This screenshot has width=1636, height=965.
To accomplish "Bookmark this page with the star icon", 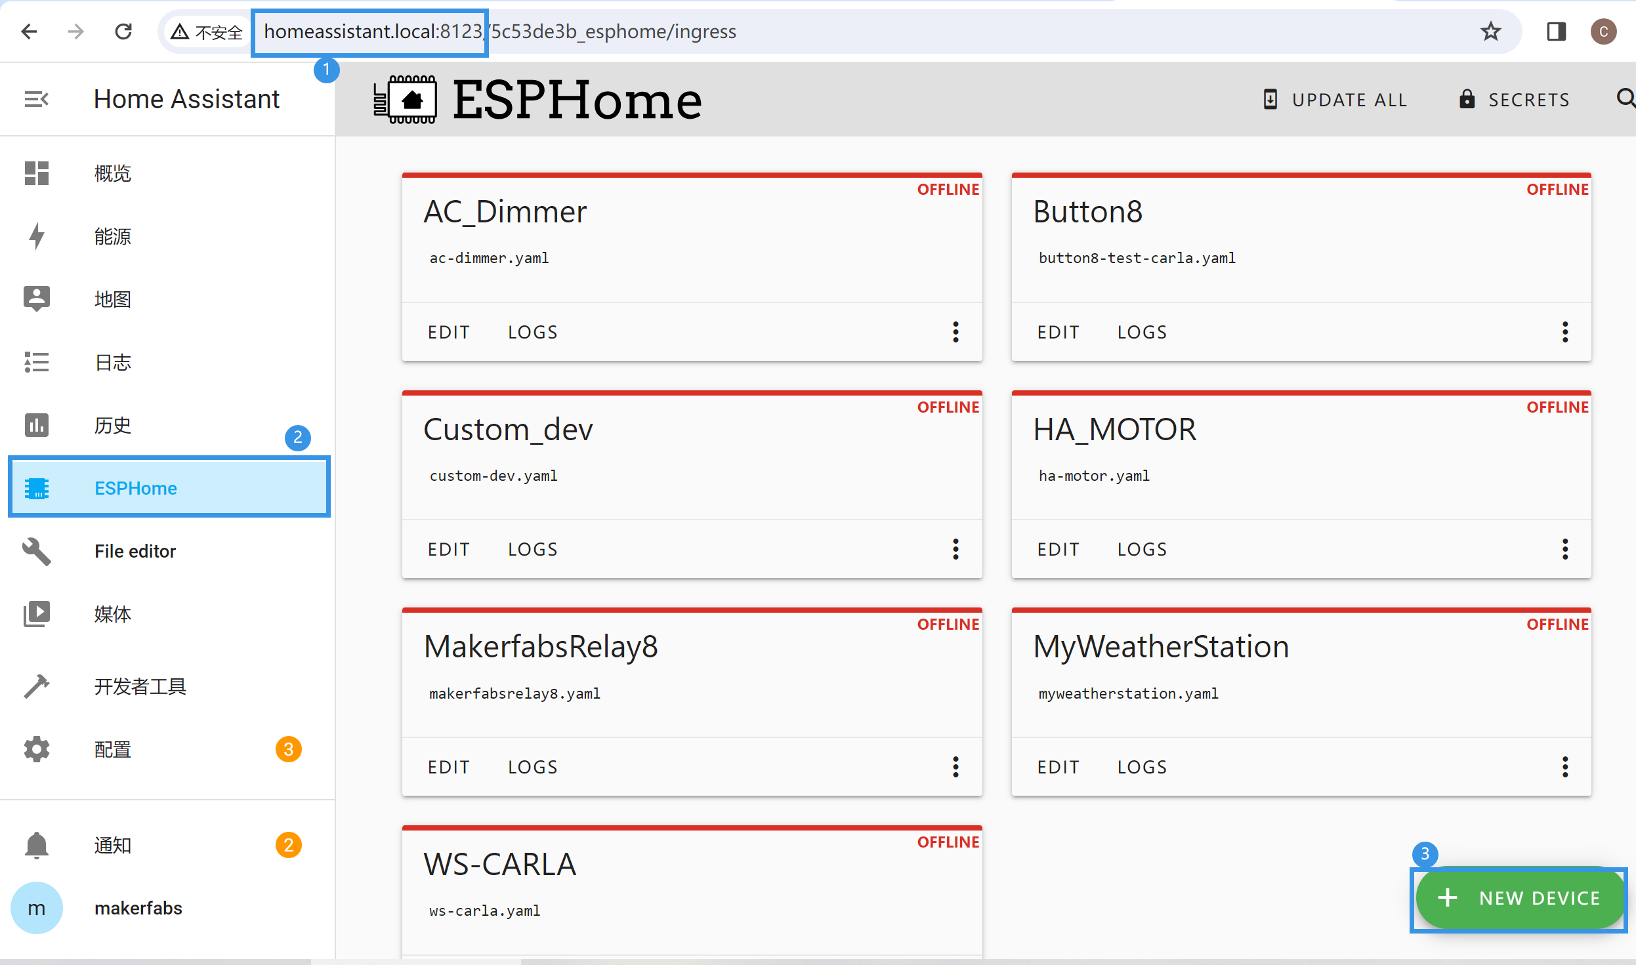I will (x=1491, y=31).
